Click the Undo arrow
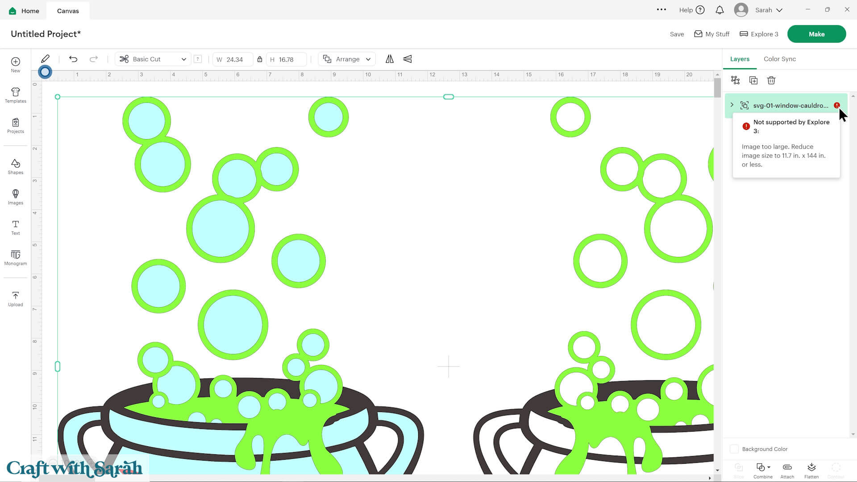The height and width of the screenshot is (482, 857). coord(73,59)
